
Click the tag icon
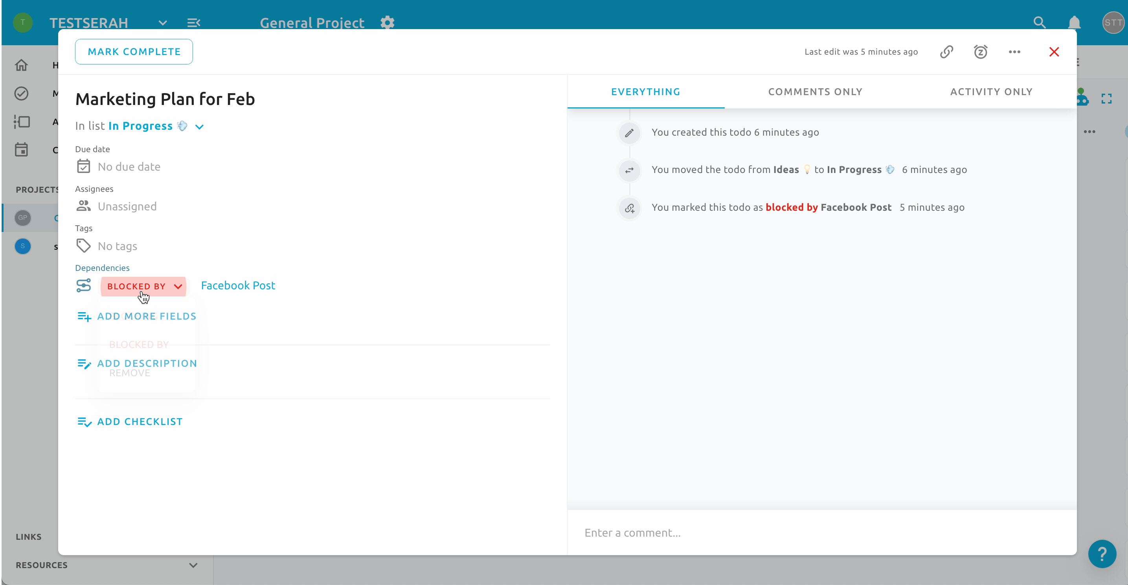tap(83, 246)
